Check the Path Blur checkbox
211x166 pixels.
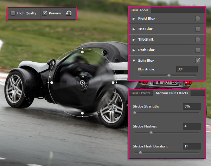[x=198, y=50]
